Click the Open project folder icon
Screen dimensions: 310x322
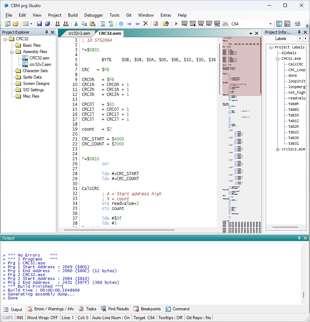pyautogui.click(x=16, y=24)
